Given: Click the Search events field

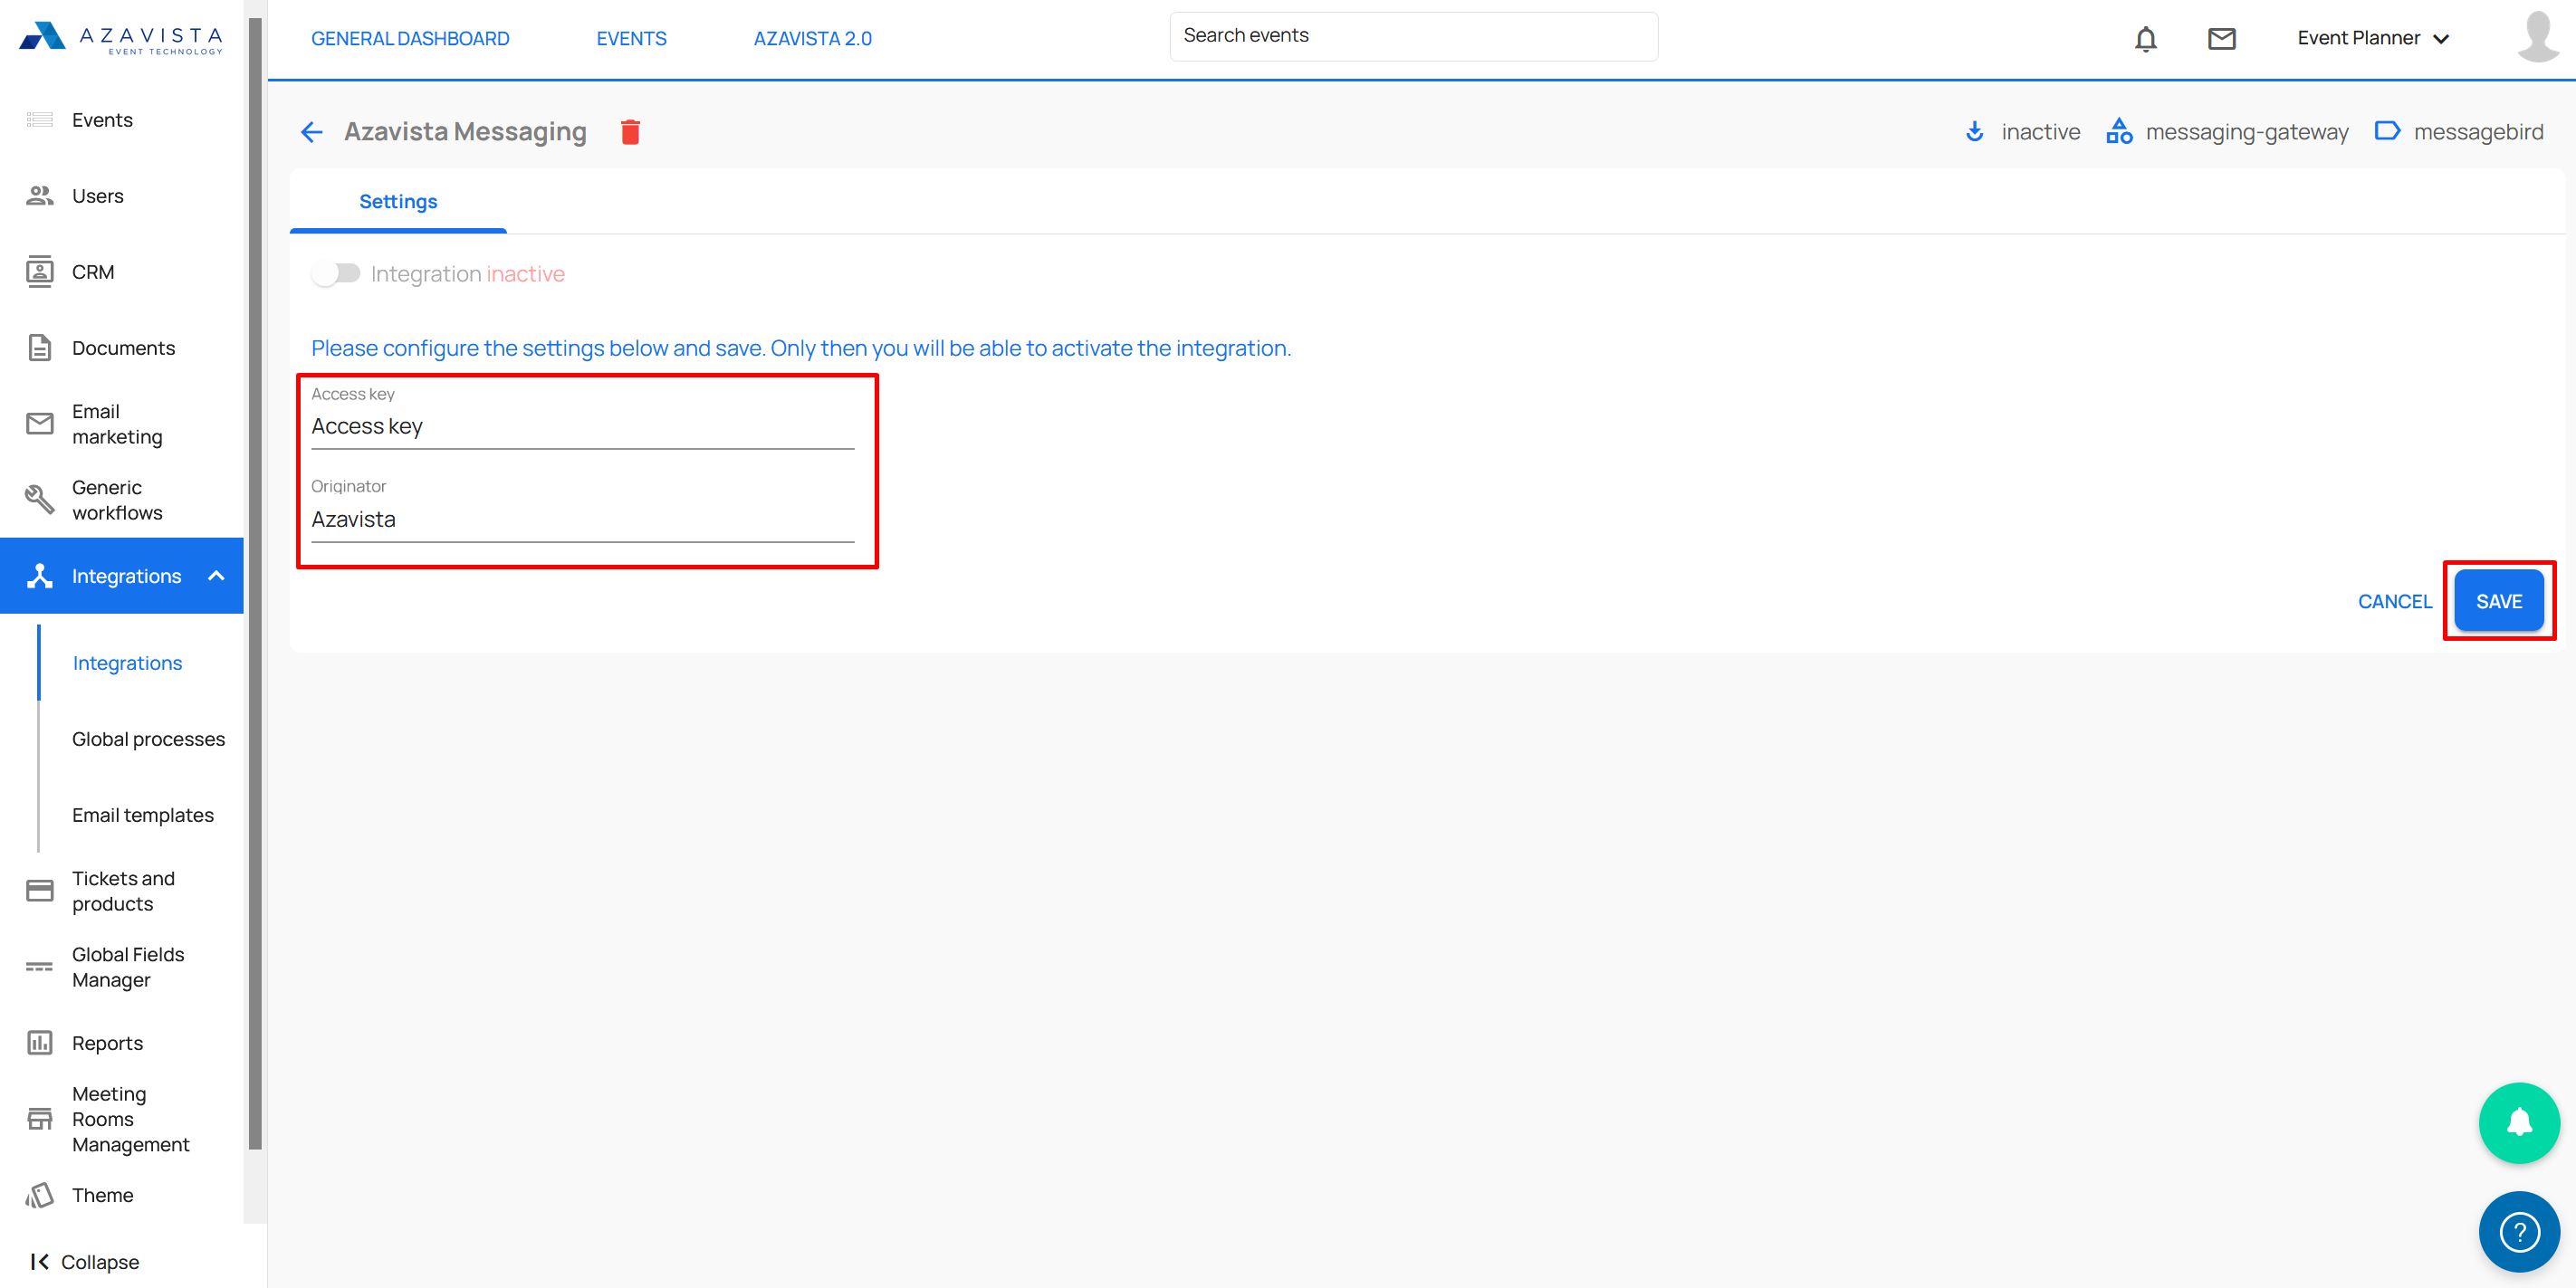Looking at the screenshot, I should [1413, 36].
